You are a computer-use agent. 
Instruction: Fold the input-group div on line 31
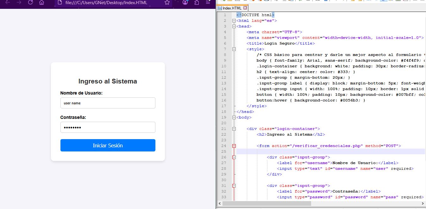pos(234,186)
